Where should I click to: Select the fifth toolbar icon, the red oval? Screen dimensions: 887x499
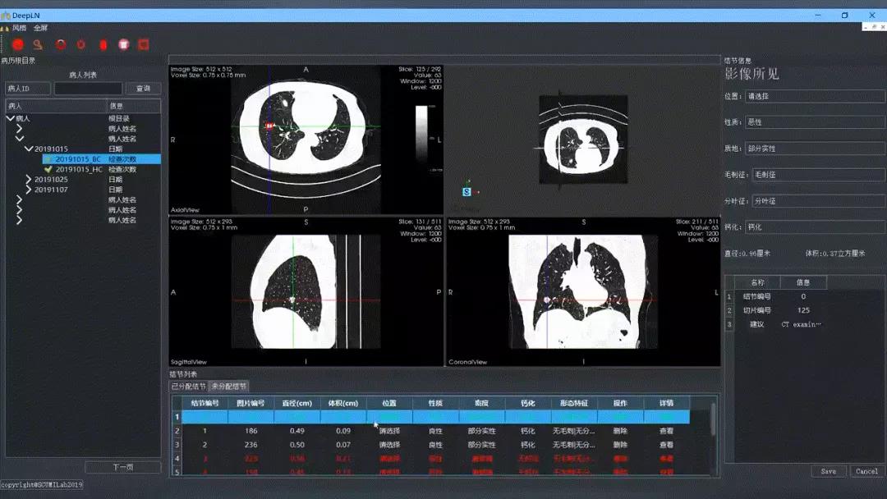pyautogui.click(x=103, y=44)
